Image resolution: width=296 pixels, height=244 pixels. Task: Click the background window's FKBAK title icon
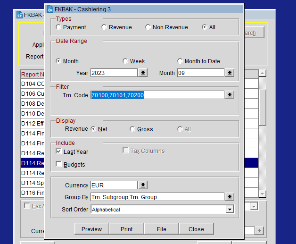[x=19, y=15]
